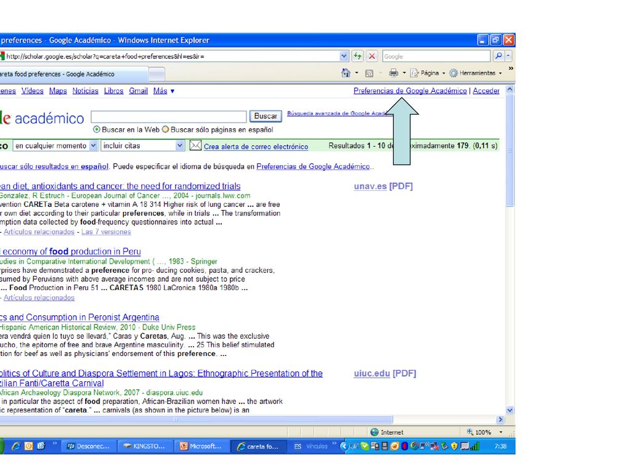Image resolution: width=631 pixels, height=473 pixels.
Task: Open the uiuc.edu [PDF] link
Action: pyautogui.click(x=385, y=373)
